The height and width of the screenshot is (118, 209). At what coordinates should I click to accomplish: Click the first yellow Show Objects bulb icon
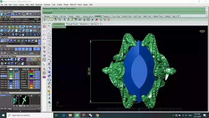pyautogui.click(x=48, y=20)
